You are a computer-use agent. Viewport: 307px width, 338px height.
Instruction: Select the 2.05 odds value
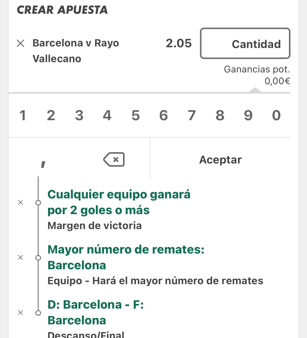click(179, 43)
